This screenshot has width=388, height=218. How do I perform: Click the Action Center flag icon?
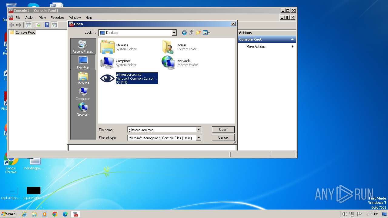click(x=359, y=214)
